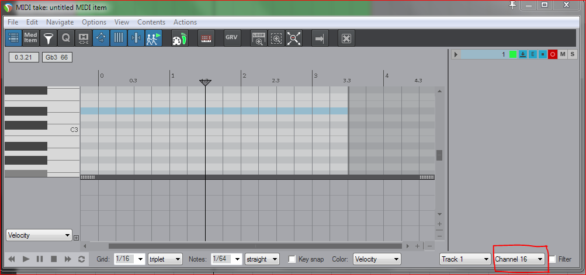
Task: Mute track 1 with the M button
Action: point(563,54)
